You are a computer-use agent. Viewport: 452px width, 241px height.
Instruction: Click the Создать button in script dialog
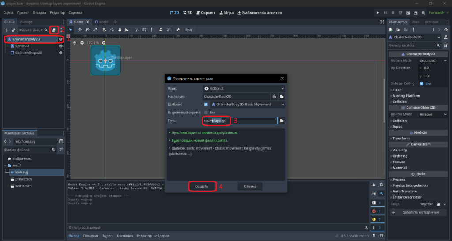pos(201,187)
